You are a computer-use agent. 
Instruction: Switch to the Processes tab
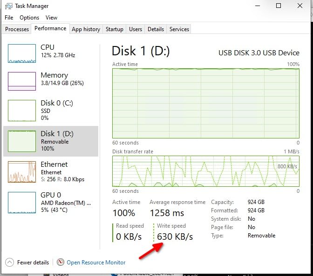(x=17, y=29)
